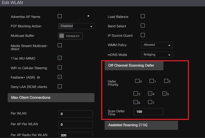Image resolution: width=205 pixels, height=138 pixels.
Task: Check the IP Source Guard box
Action: 143,35
